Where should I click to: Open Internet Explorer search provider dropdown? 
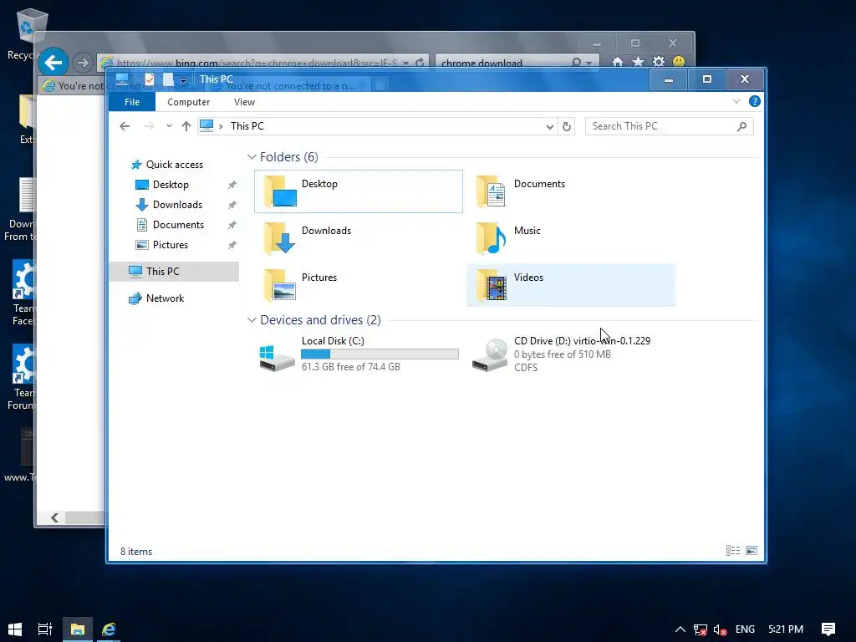point(589,63)
